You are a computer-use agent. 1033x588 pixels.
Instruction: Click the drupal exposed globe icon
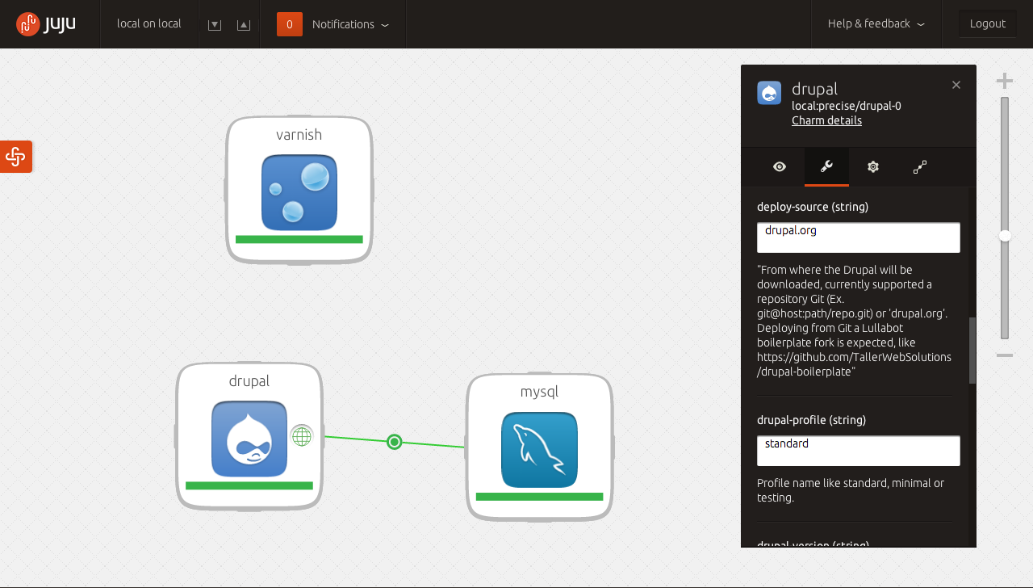click(x=302, y=436)
